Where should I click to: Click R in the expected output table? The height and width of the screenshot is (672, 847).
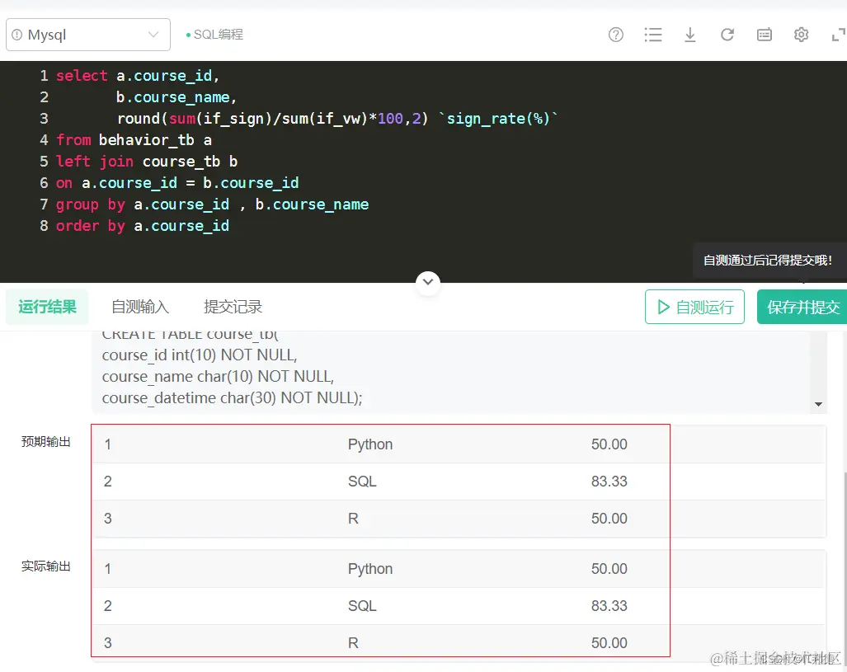tap(353, 519)
